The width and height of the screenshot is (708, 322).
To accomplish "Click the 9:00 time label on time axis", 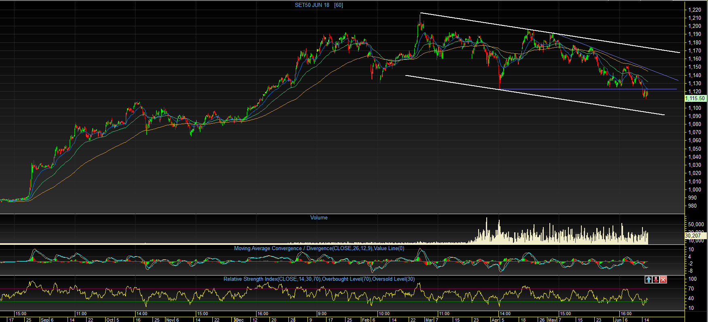I will click(322, 314).
